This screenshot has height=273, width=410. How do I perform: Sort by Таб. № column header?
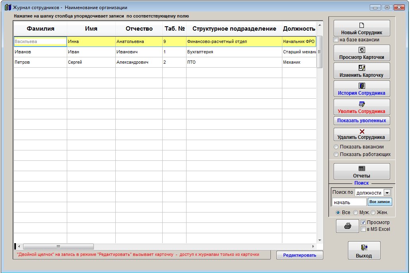pyautogui.click(x=175, y=29)
